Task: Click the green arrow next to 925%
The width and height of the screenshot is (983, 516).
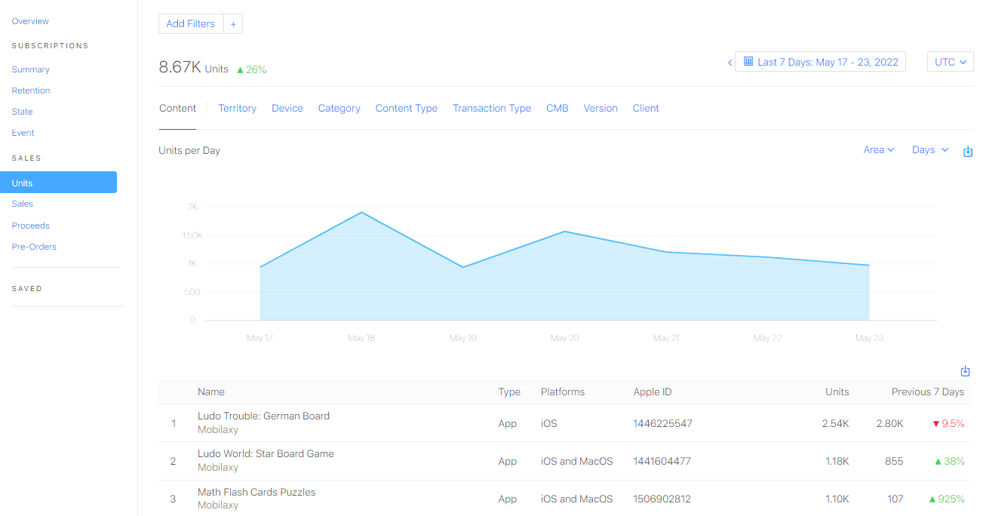Action: tap(933, 499)
